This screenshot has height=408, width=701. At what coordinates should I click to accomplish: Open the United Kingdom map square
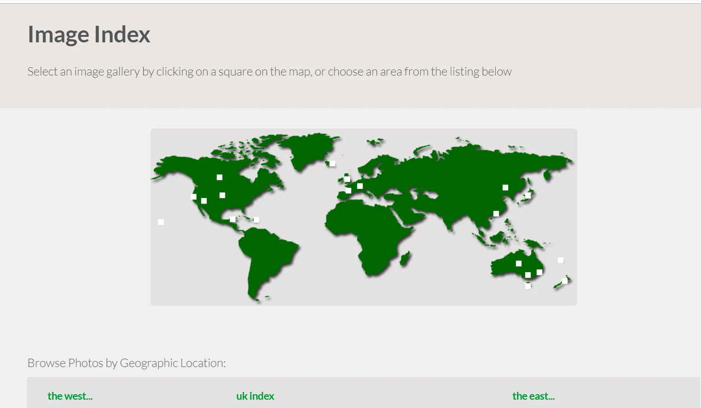tap(347, 179)
